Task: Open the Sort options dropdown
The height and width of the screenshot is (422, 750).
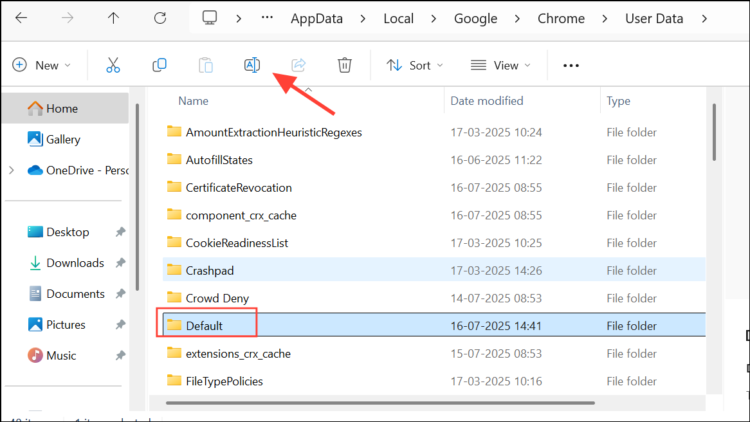Action: click(x=415, y=65)
